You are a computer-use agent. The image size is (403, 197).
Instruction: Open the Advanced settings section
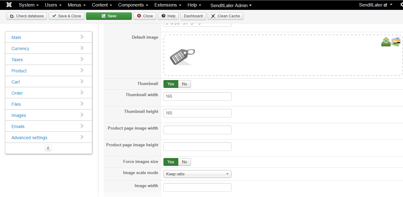(x=49, y=137)
